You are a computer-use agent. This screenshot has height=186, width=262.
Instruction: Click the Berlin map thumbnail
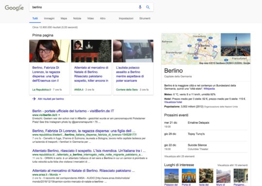pyautogui.click(x=191, y=49)
